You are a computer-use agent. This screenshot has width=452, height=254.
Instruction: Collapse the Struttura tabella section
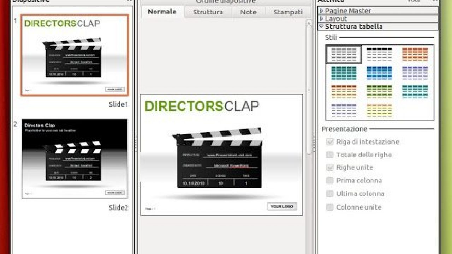click(321, 26)
